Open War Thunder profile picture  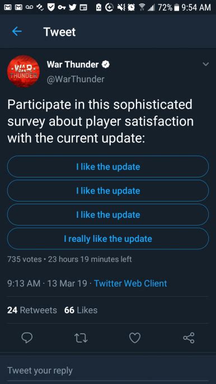point(23,71)
